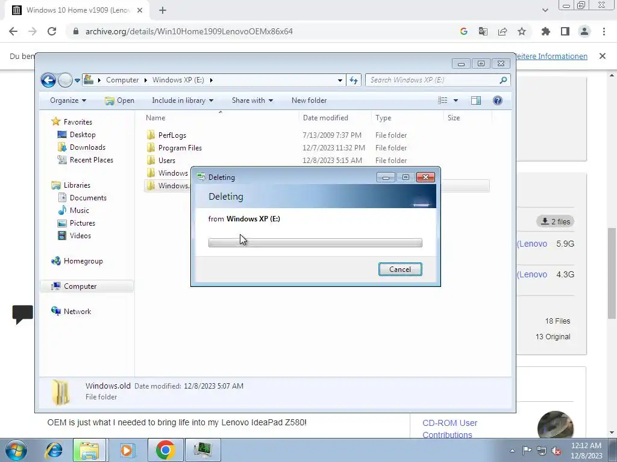Expand the arrow after Windows XP (E:) breadcrumb
Screen dimensions: 617x462
[x=211, y=80]
